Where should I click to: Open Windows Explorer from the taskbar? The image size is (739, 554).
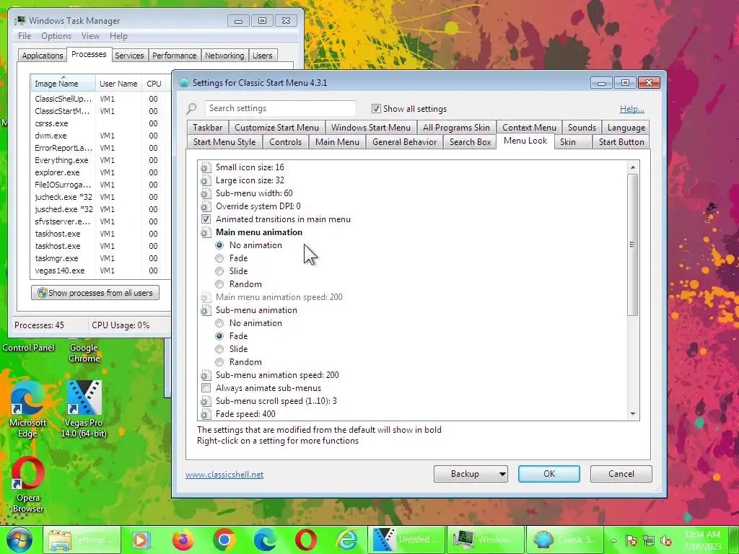coord(82,540)
